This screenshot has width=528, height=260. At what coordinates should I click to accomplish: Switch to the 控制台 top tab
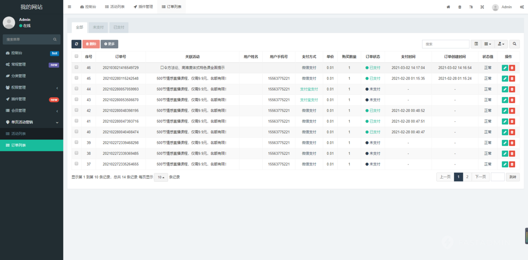pos(88,7)
